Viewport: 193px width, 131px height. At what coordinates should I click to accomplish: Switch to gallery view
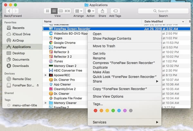point(67,11)
